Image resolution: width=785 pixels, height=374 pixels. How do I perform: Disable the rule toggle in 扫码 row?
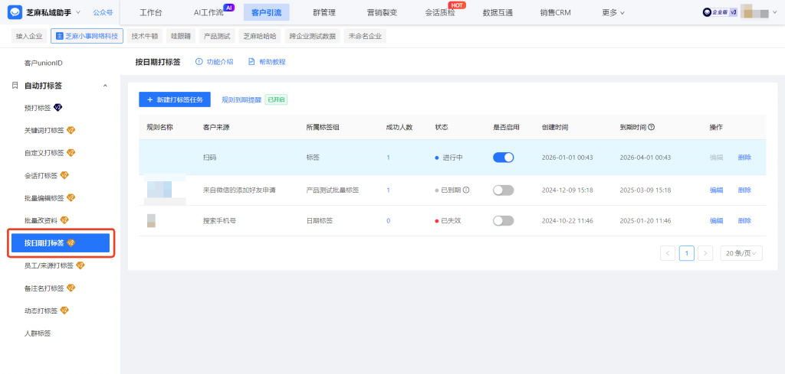503,158
